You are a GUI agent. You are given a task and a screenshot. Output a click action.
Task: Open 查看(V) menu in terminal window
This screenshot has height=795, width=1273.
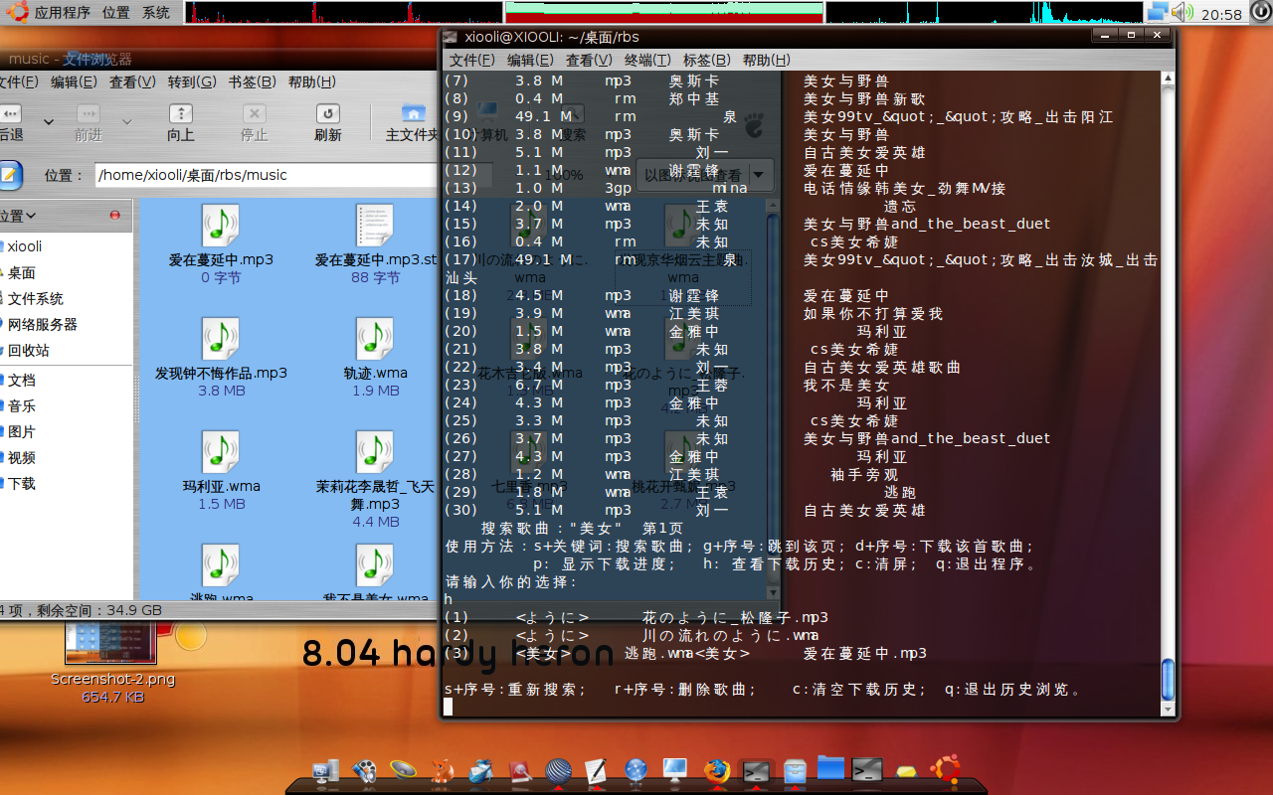(590, 61)
